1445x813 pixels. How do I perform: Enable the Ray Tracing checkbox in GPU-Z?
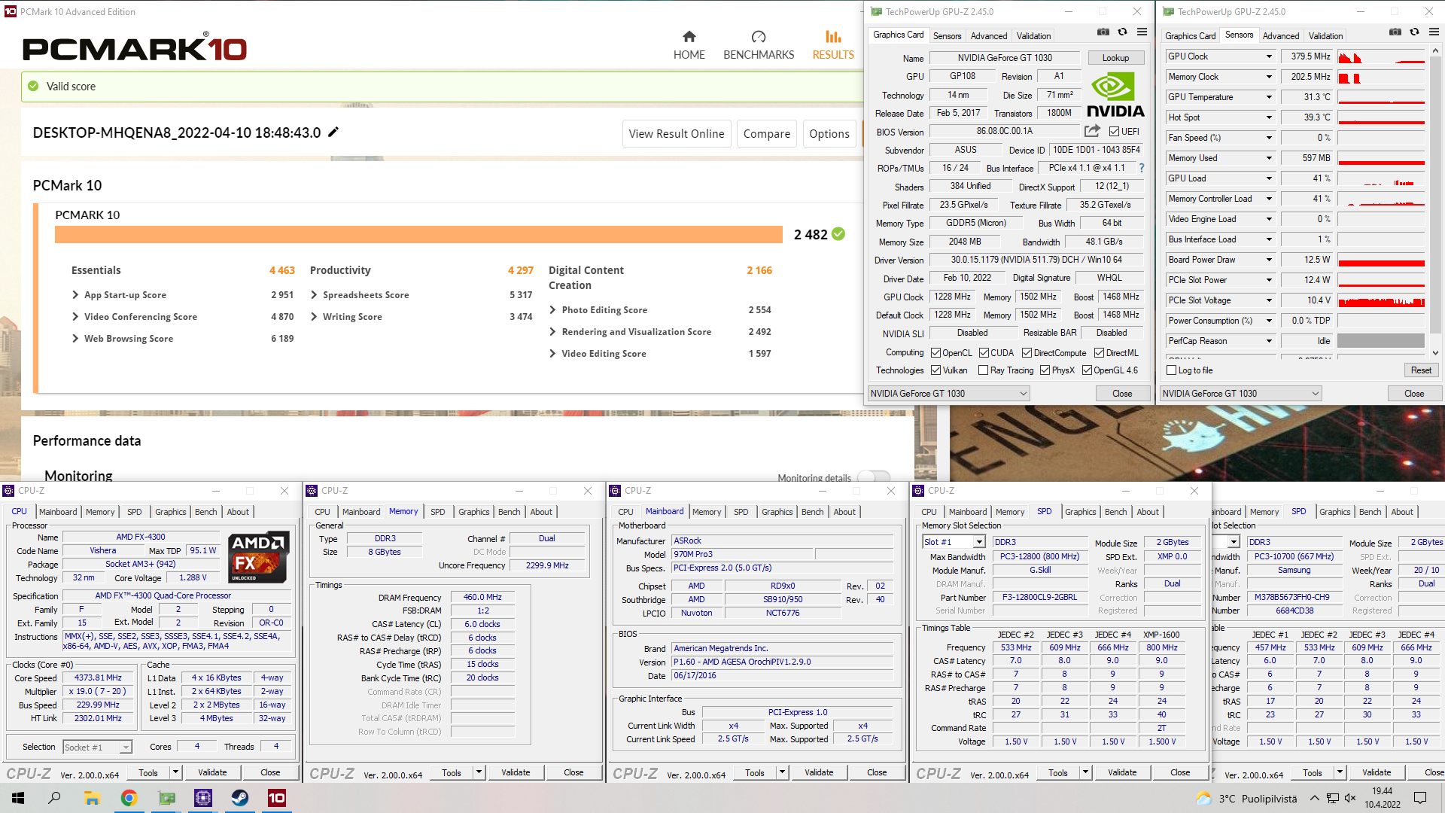point(983,370)
